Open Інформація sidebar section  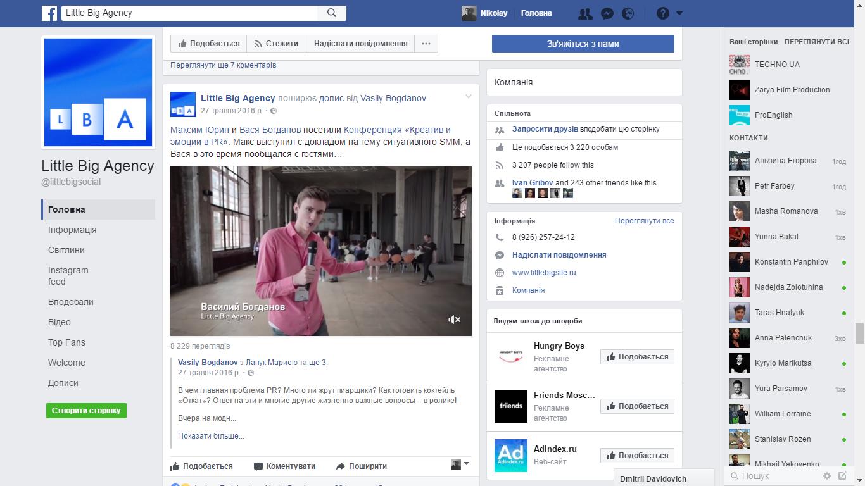[72, 230]
